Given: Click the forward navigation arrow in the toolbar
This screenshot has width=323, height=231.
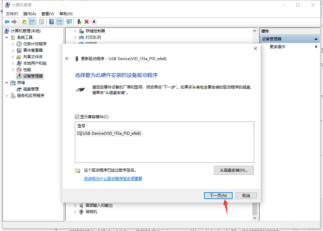Looking at the screenshot, I should (x=14, y=22).
